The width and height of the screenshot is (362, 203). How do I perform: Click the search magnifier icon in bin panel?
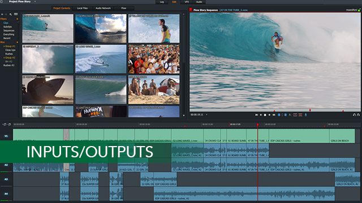11,14
